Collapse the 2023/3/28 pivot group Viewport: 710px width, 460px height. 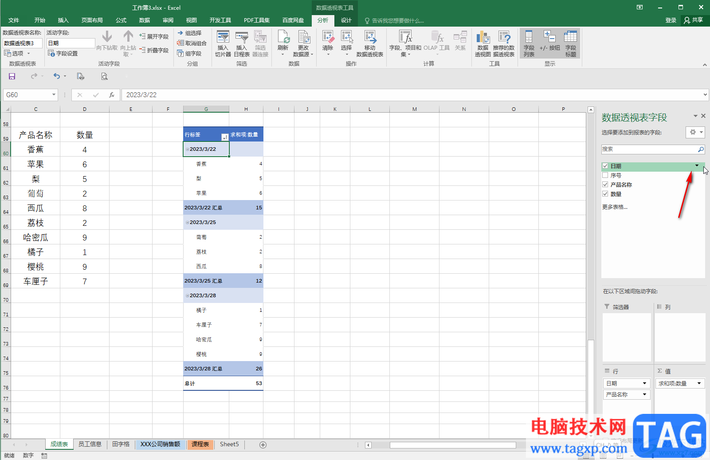(187, 295)
